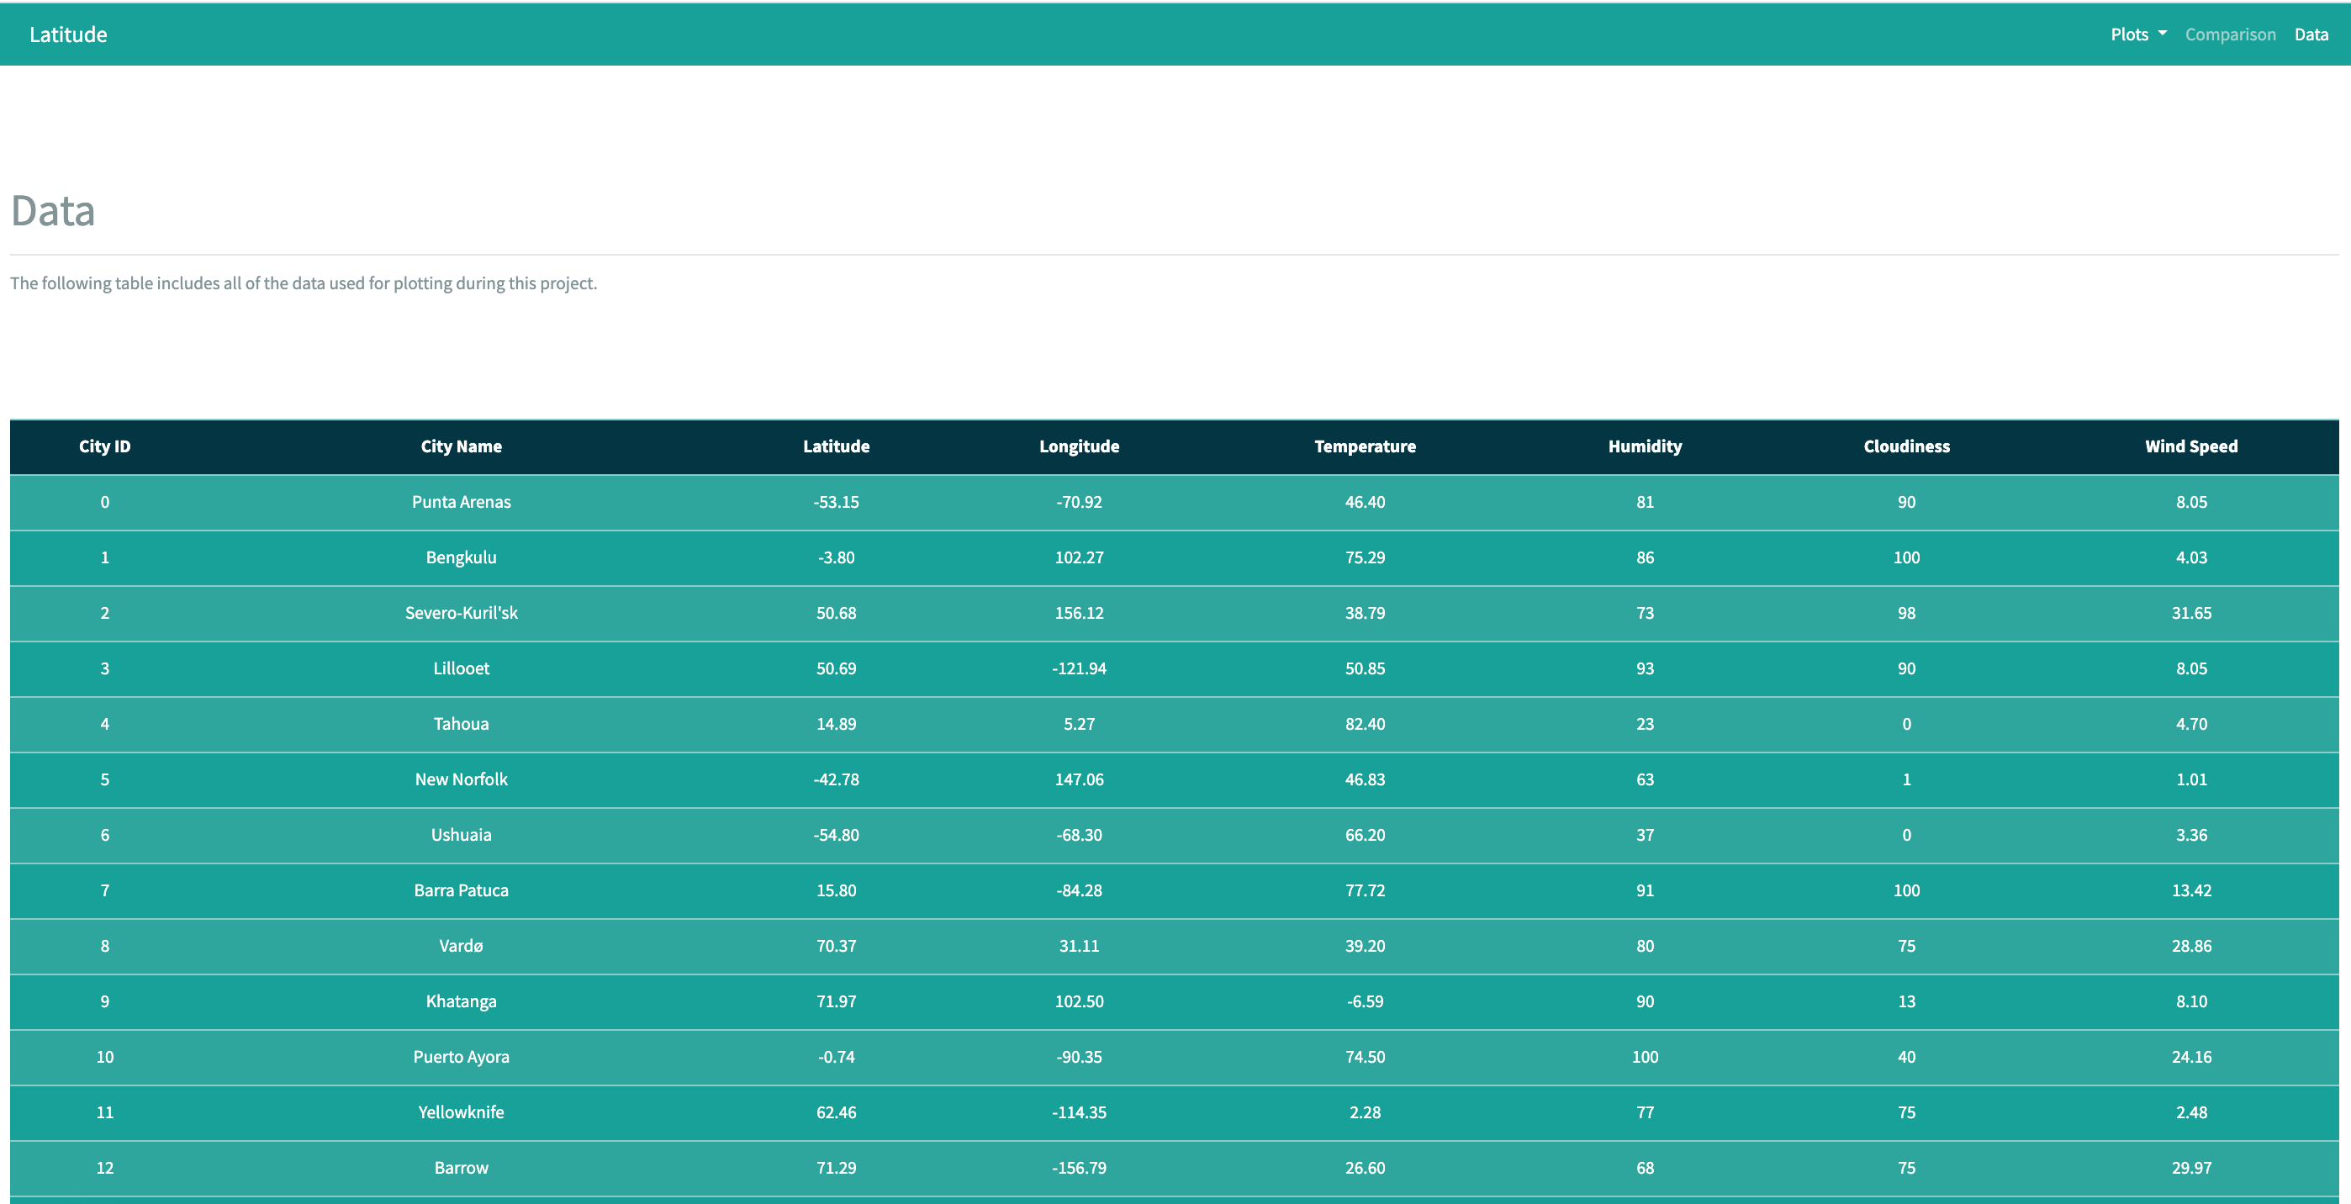Click the Humidity column header
This screenshot has height=1204, width=2351.
(1645, 446)
